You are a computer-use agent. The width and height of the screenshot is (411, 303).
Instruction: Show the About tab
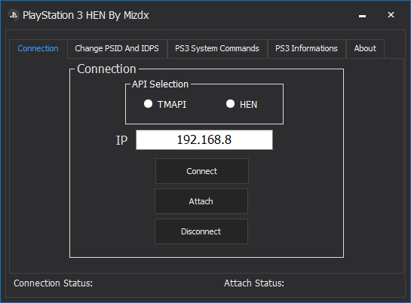(x=365, y=48)
